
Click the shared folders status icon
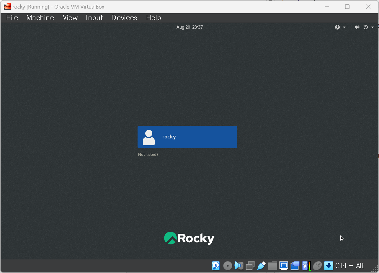pos(272,266)
